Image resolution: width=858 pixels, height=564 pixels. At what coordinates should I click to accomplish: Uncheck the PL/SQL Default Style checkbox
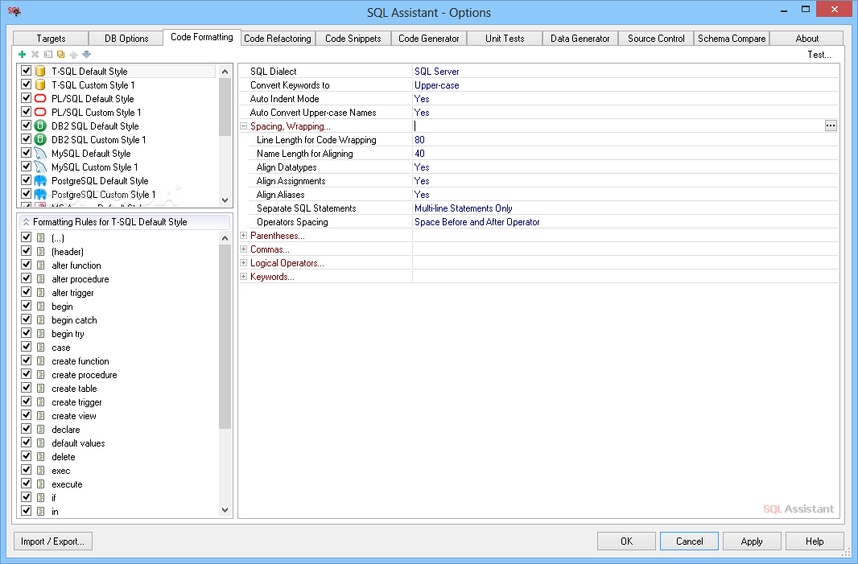point(26,98)
